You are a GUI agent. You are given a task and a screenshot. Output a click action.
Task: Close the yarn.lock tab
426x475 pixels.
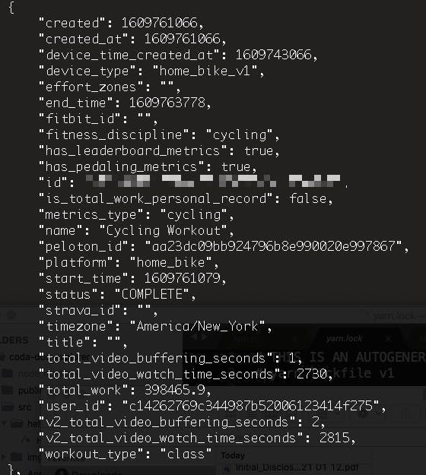(389, 338)
